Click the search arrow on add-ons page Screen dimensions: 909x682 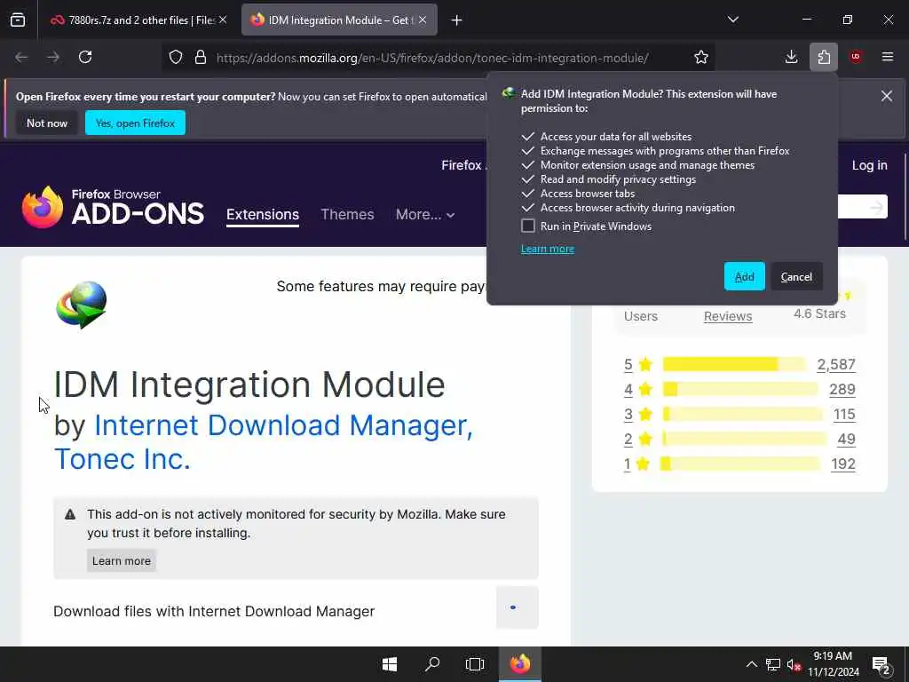tap(876, 207)
